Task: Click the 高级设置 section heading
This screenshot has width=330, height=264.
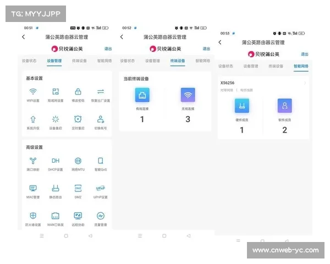Action: click(34, 147)
